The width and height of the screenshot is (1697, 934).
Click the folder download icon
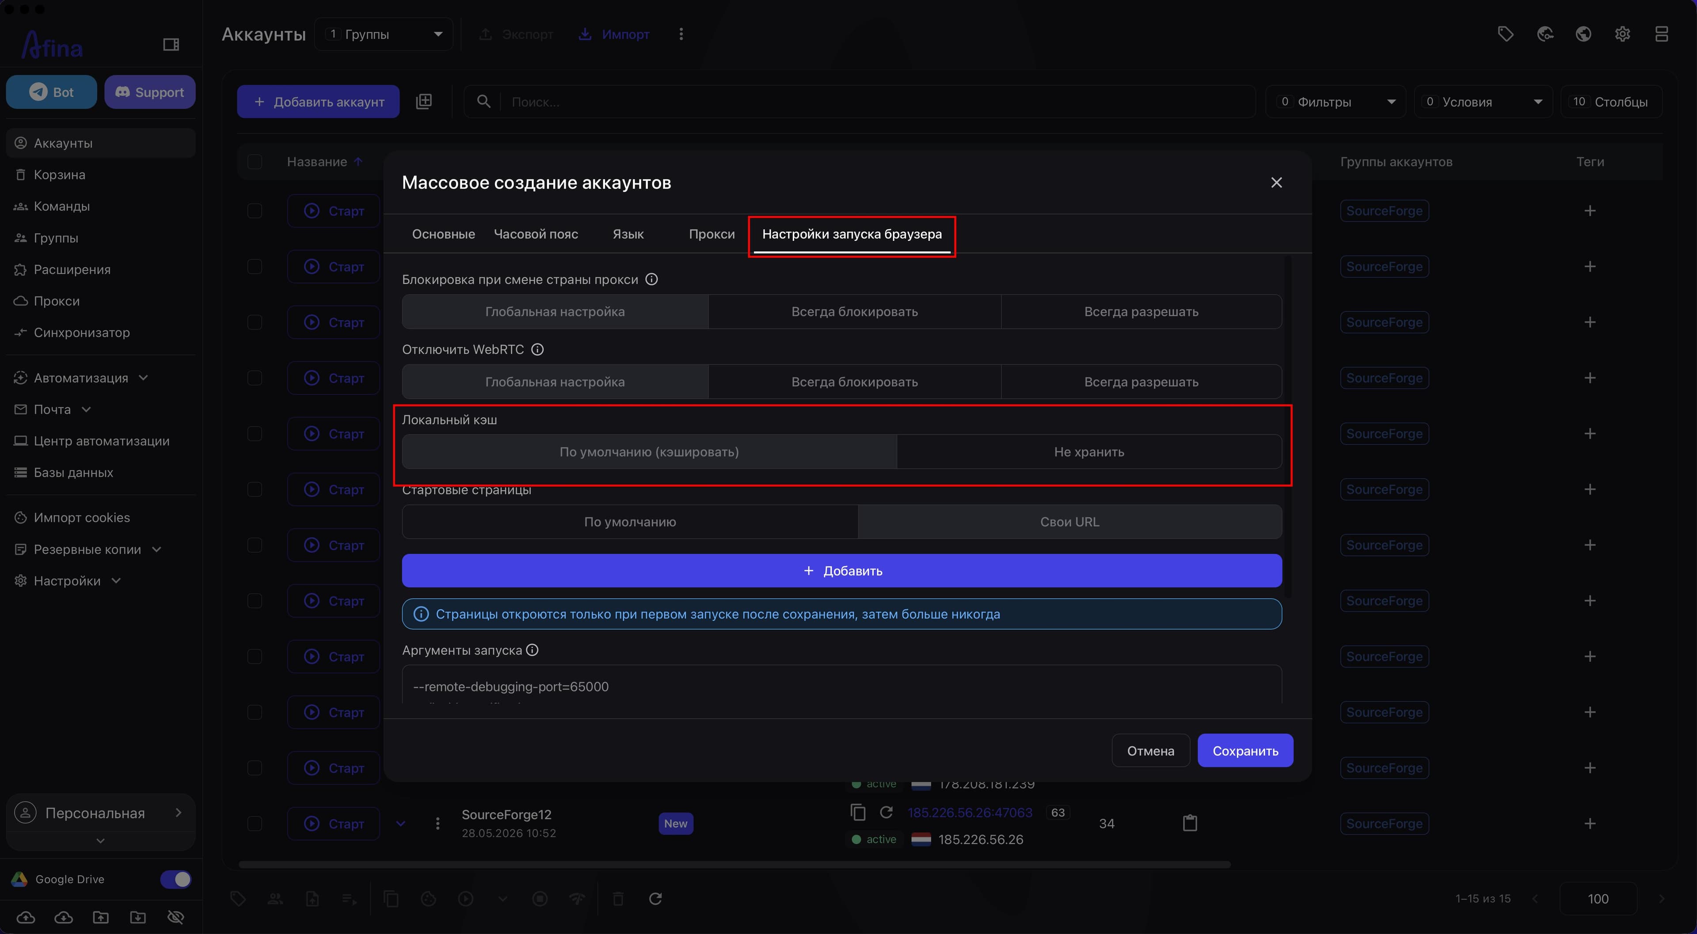point(138,917)
